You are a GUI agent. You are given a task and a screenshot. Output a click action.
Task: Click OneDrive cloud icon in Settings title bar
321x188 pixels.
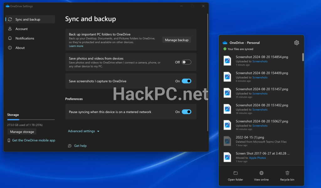[8, 6]
